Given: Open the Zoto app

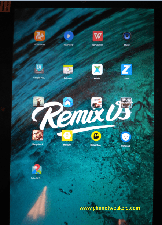Looking at the screenshot, I should pyautogui.click(x=126, y=69).
